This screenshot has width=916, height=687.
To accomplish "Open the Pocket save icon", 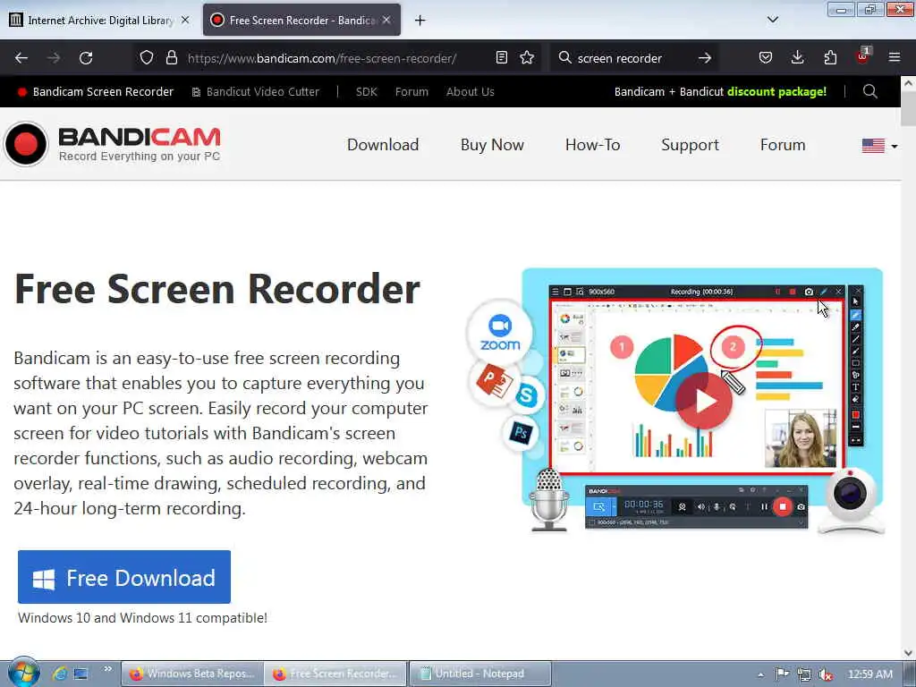I will (766, 58).
